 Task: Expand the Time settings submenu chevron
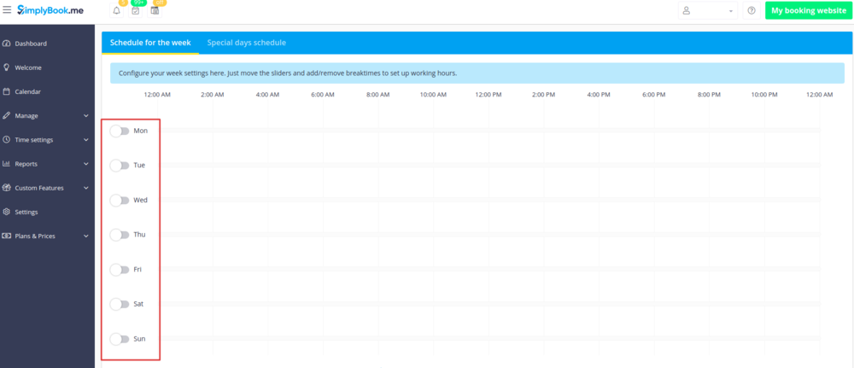[x=86, y=139]
